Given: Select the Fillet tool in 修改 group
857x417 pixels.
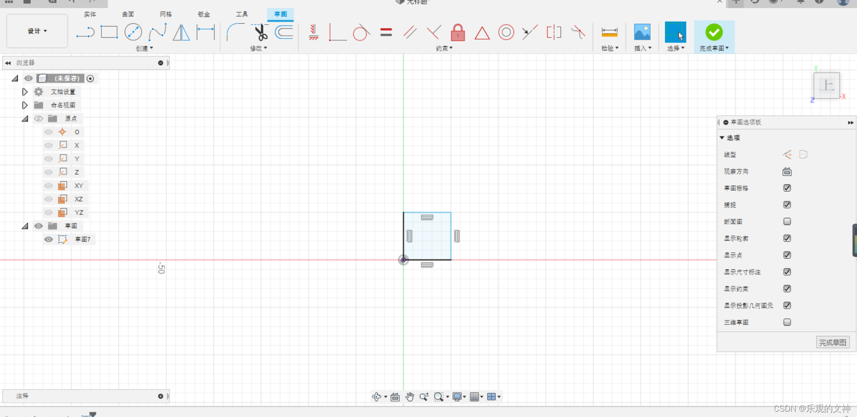Looking at the screenshot, I should click(x=235, y=32).
